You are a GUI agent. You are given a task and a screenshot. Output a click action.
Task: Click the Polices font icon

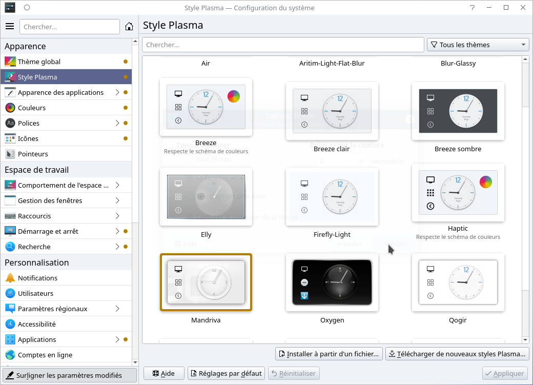coord(10,123)
